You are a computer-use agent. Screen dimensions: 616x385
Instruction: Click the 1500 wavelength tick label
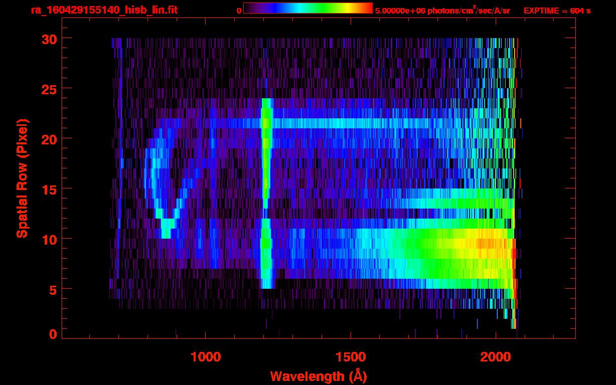[x=350, y=357]
